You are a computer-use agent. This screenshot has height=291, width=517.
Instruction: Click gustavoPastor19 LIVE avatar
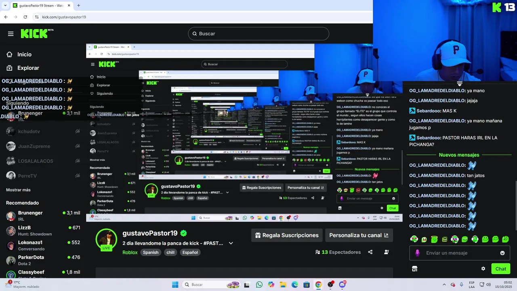106,239
